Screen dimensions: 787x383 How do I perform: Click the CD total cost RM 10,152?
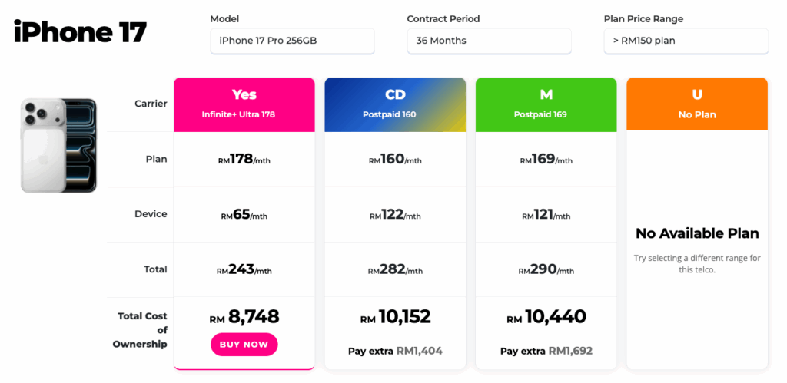pyautogui.click(x=395, y=317)
